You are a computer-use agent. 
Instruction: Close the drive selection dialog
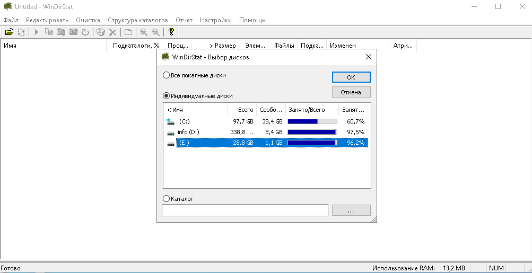point(369,57)
